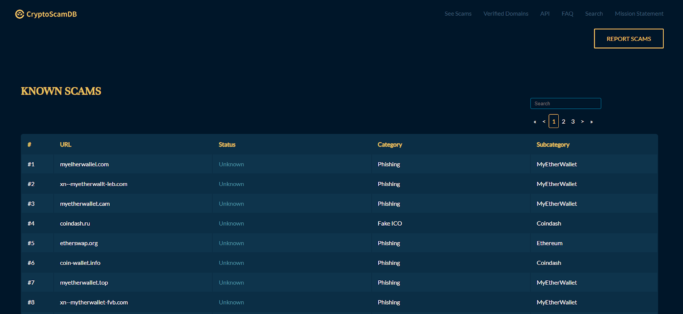Image resolution: width=683 pixels, height=314 pixels.
Task: Select page 1 in pagination
Action: (554, 121)
